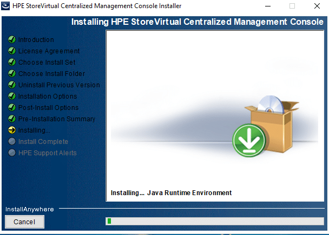
Task: Click the checkmark beside Pre-Installation Summary
Action: click(12, 119)
